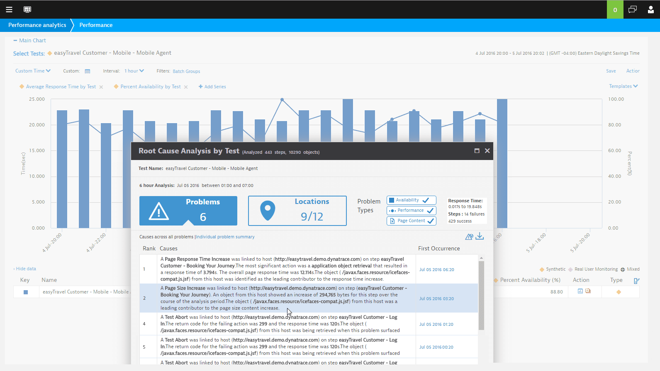The width and height of the screenshot is (660, 371).
Task: Click the edit columns pencil icon
Action: click(x=637, y=281)
